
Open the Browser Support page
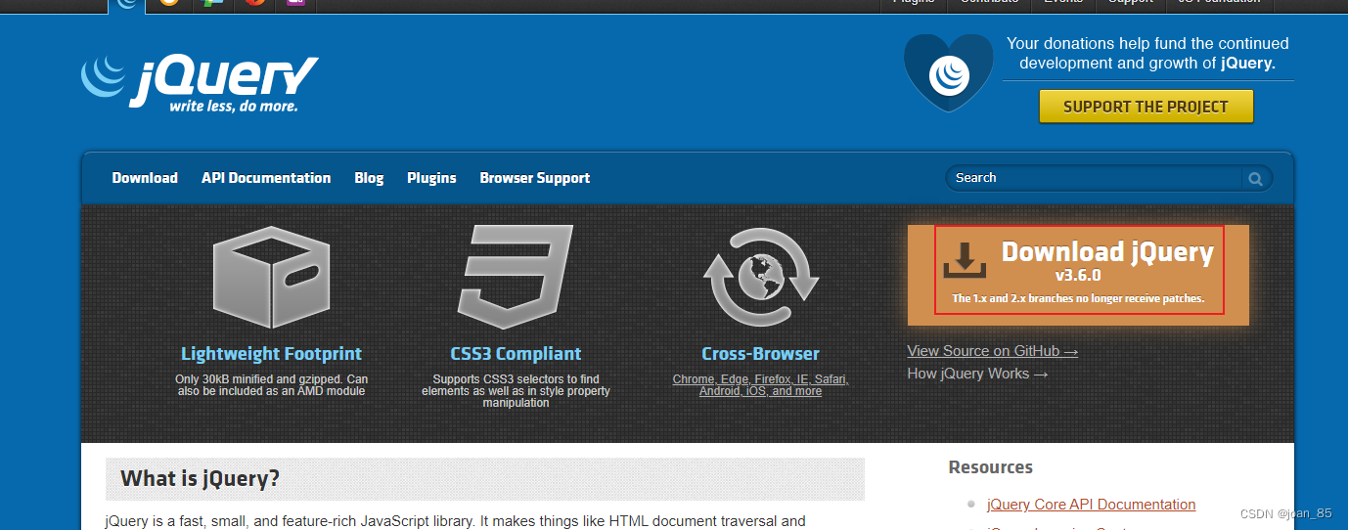[x=534, y=178]
